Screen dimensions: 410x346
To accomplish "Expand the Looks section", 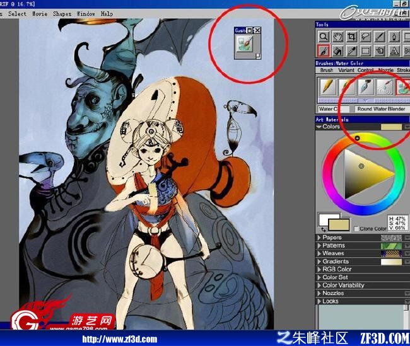I will [x=319, y=301].
